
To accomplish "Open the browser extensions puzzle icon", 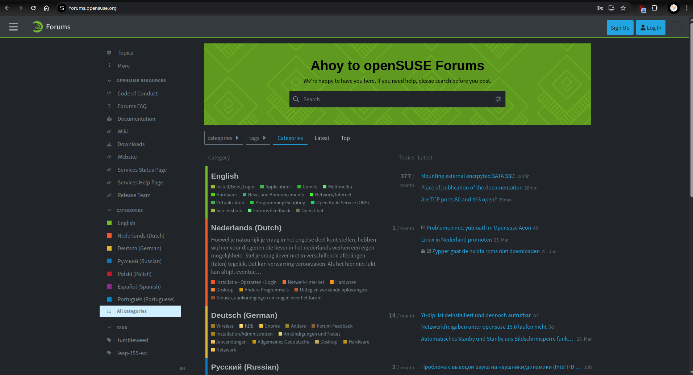I will coord(655,8).
